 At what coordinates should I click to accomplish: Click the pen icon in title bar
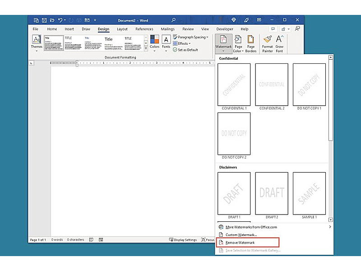[246, 20]
